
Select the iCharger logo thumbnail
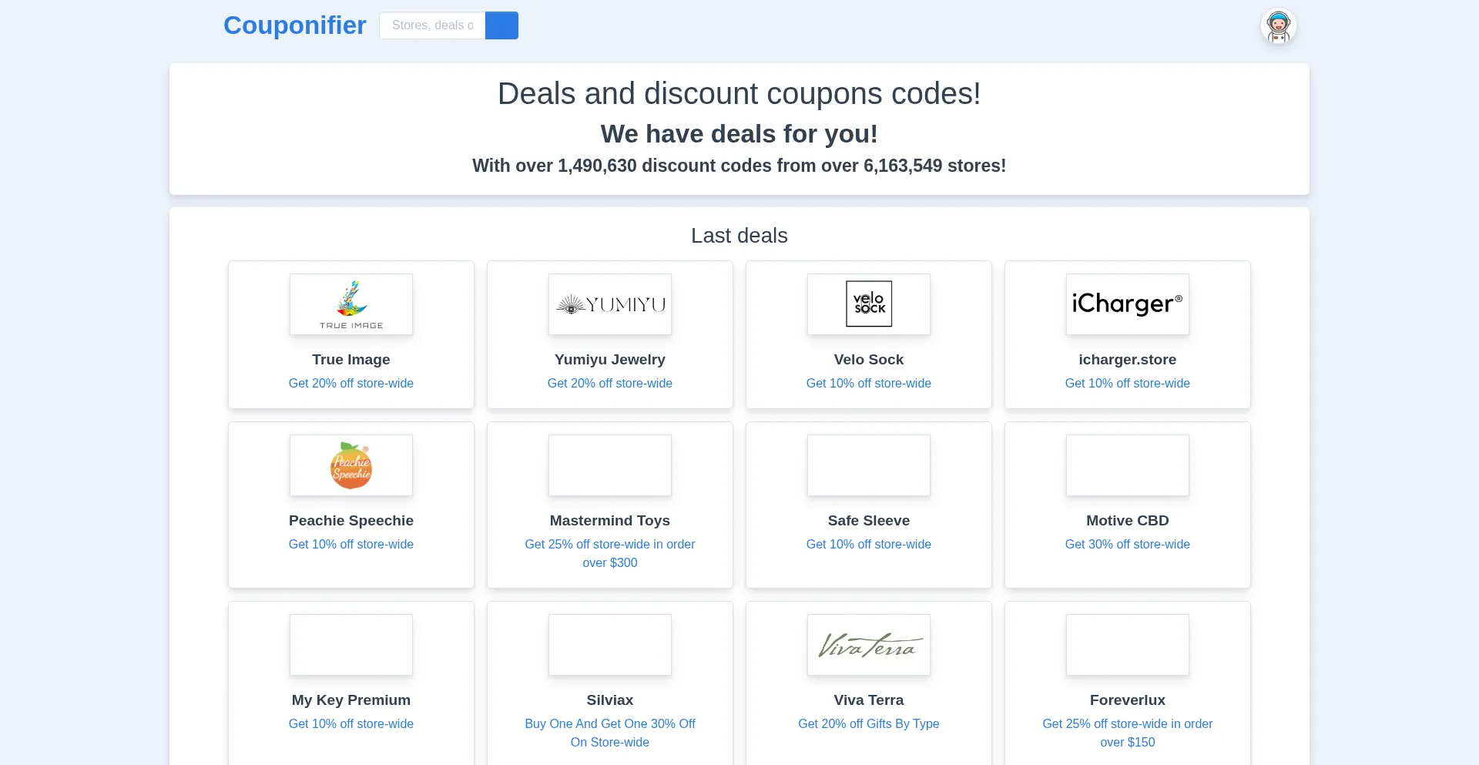click(x=1128, y=304)
